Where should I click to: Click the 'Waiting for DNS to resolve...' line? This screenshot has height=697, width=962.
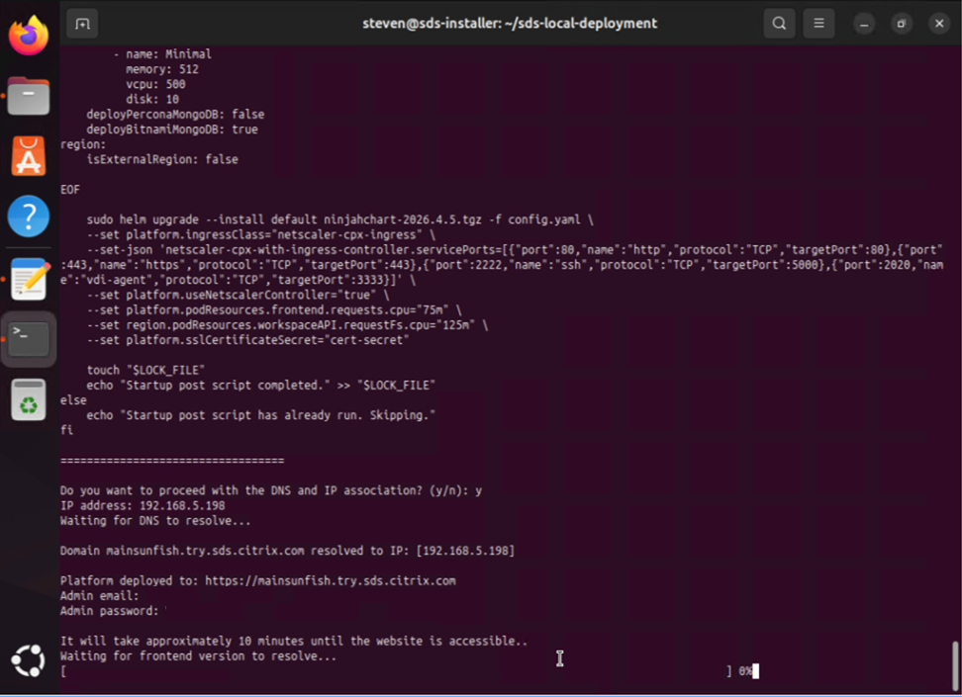click(x=155, y=521)
